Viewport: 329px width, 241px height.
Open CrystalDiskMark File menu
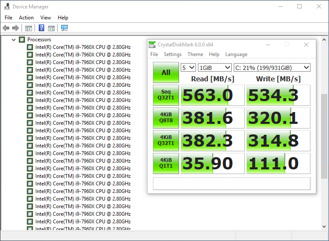pos(154,54)
